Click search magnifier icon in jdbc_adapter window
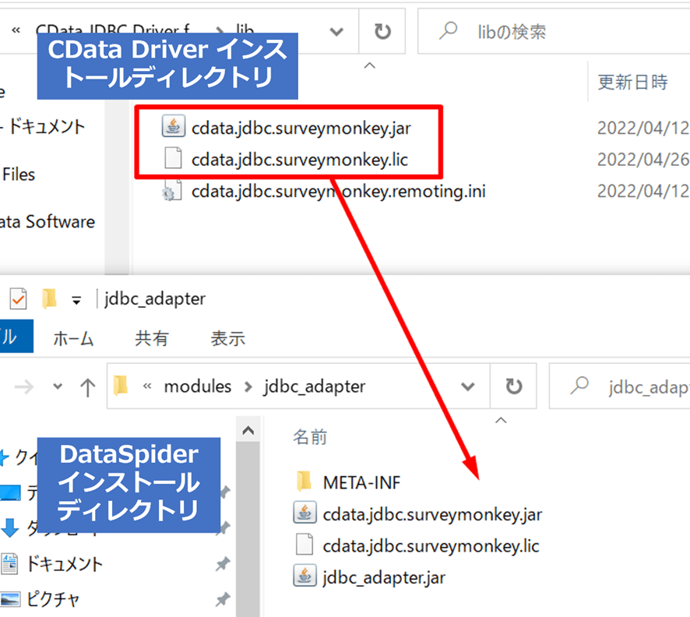The height and width of the screenshot is (617, 690). click(x=579, y=386)
